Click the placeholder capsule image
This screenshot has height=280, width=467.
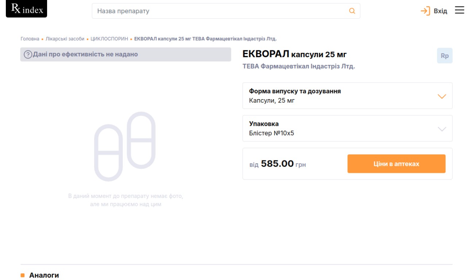pyautogui.click(x=125, y=147)
